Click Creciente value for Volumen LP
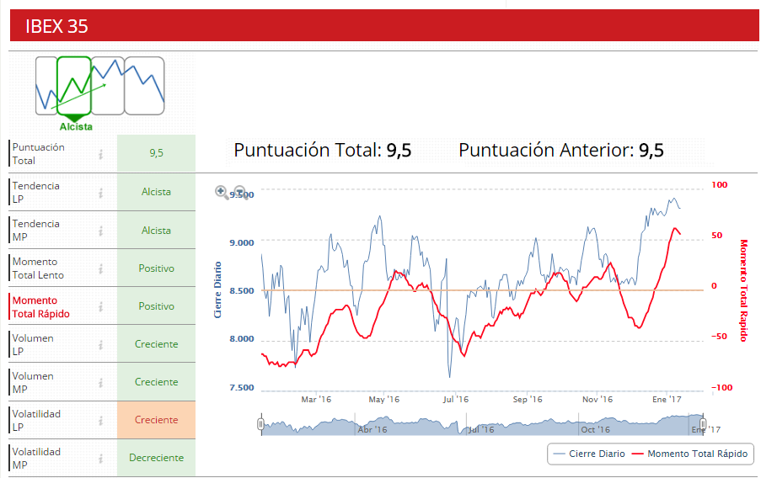 coord(156,343)
